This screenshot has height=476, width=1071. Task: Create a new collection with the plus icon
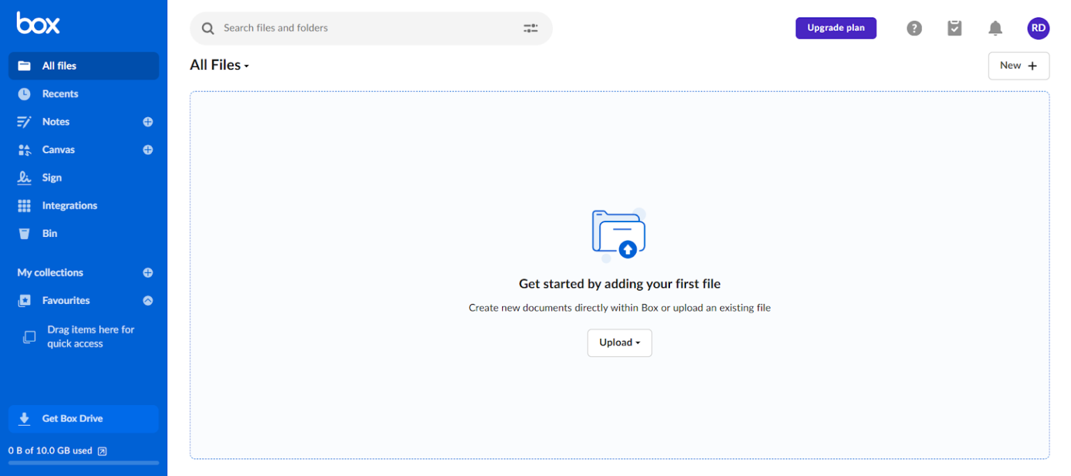pos(148,272)
